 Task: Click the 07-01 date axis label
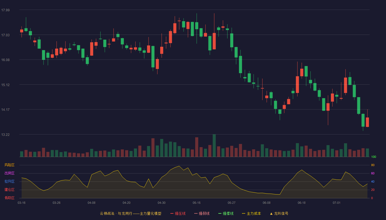(x=337, y=203)
